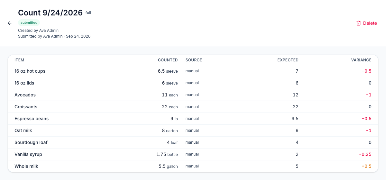Select the Whole milk row
The width and height of the screenshot is (386, 180).
193,166
